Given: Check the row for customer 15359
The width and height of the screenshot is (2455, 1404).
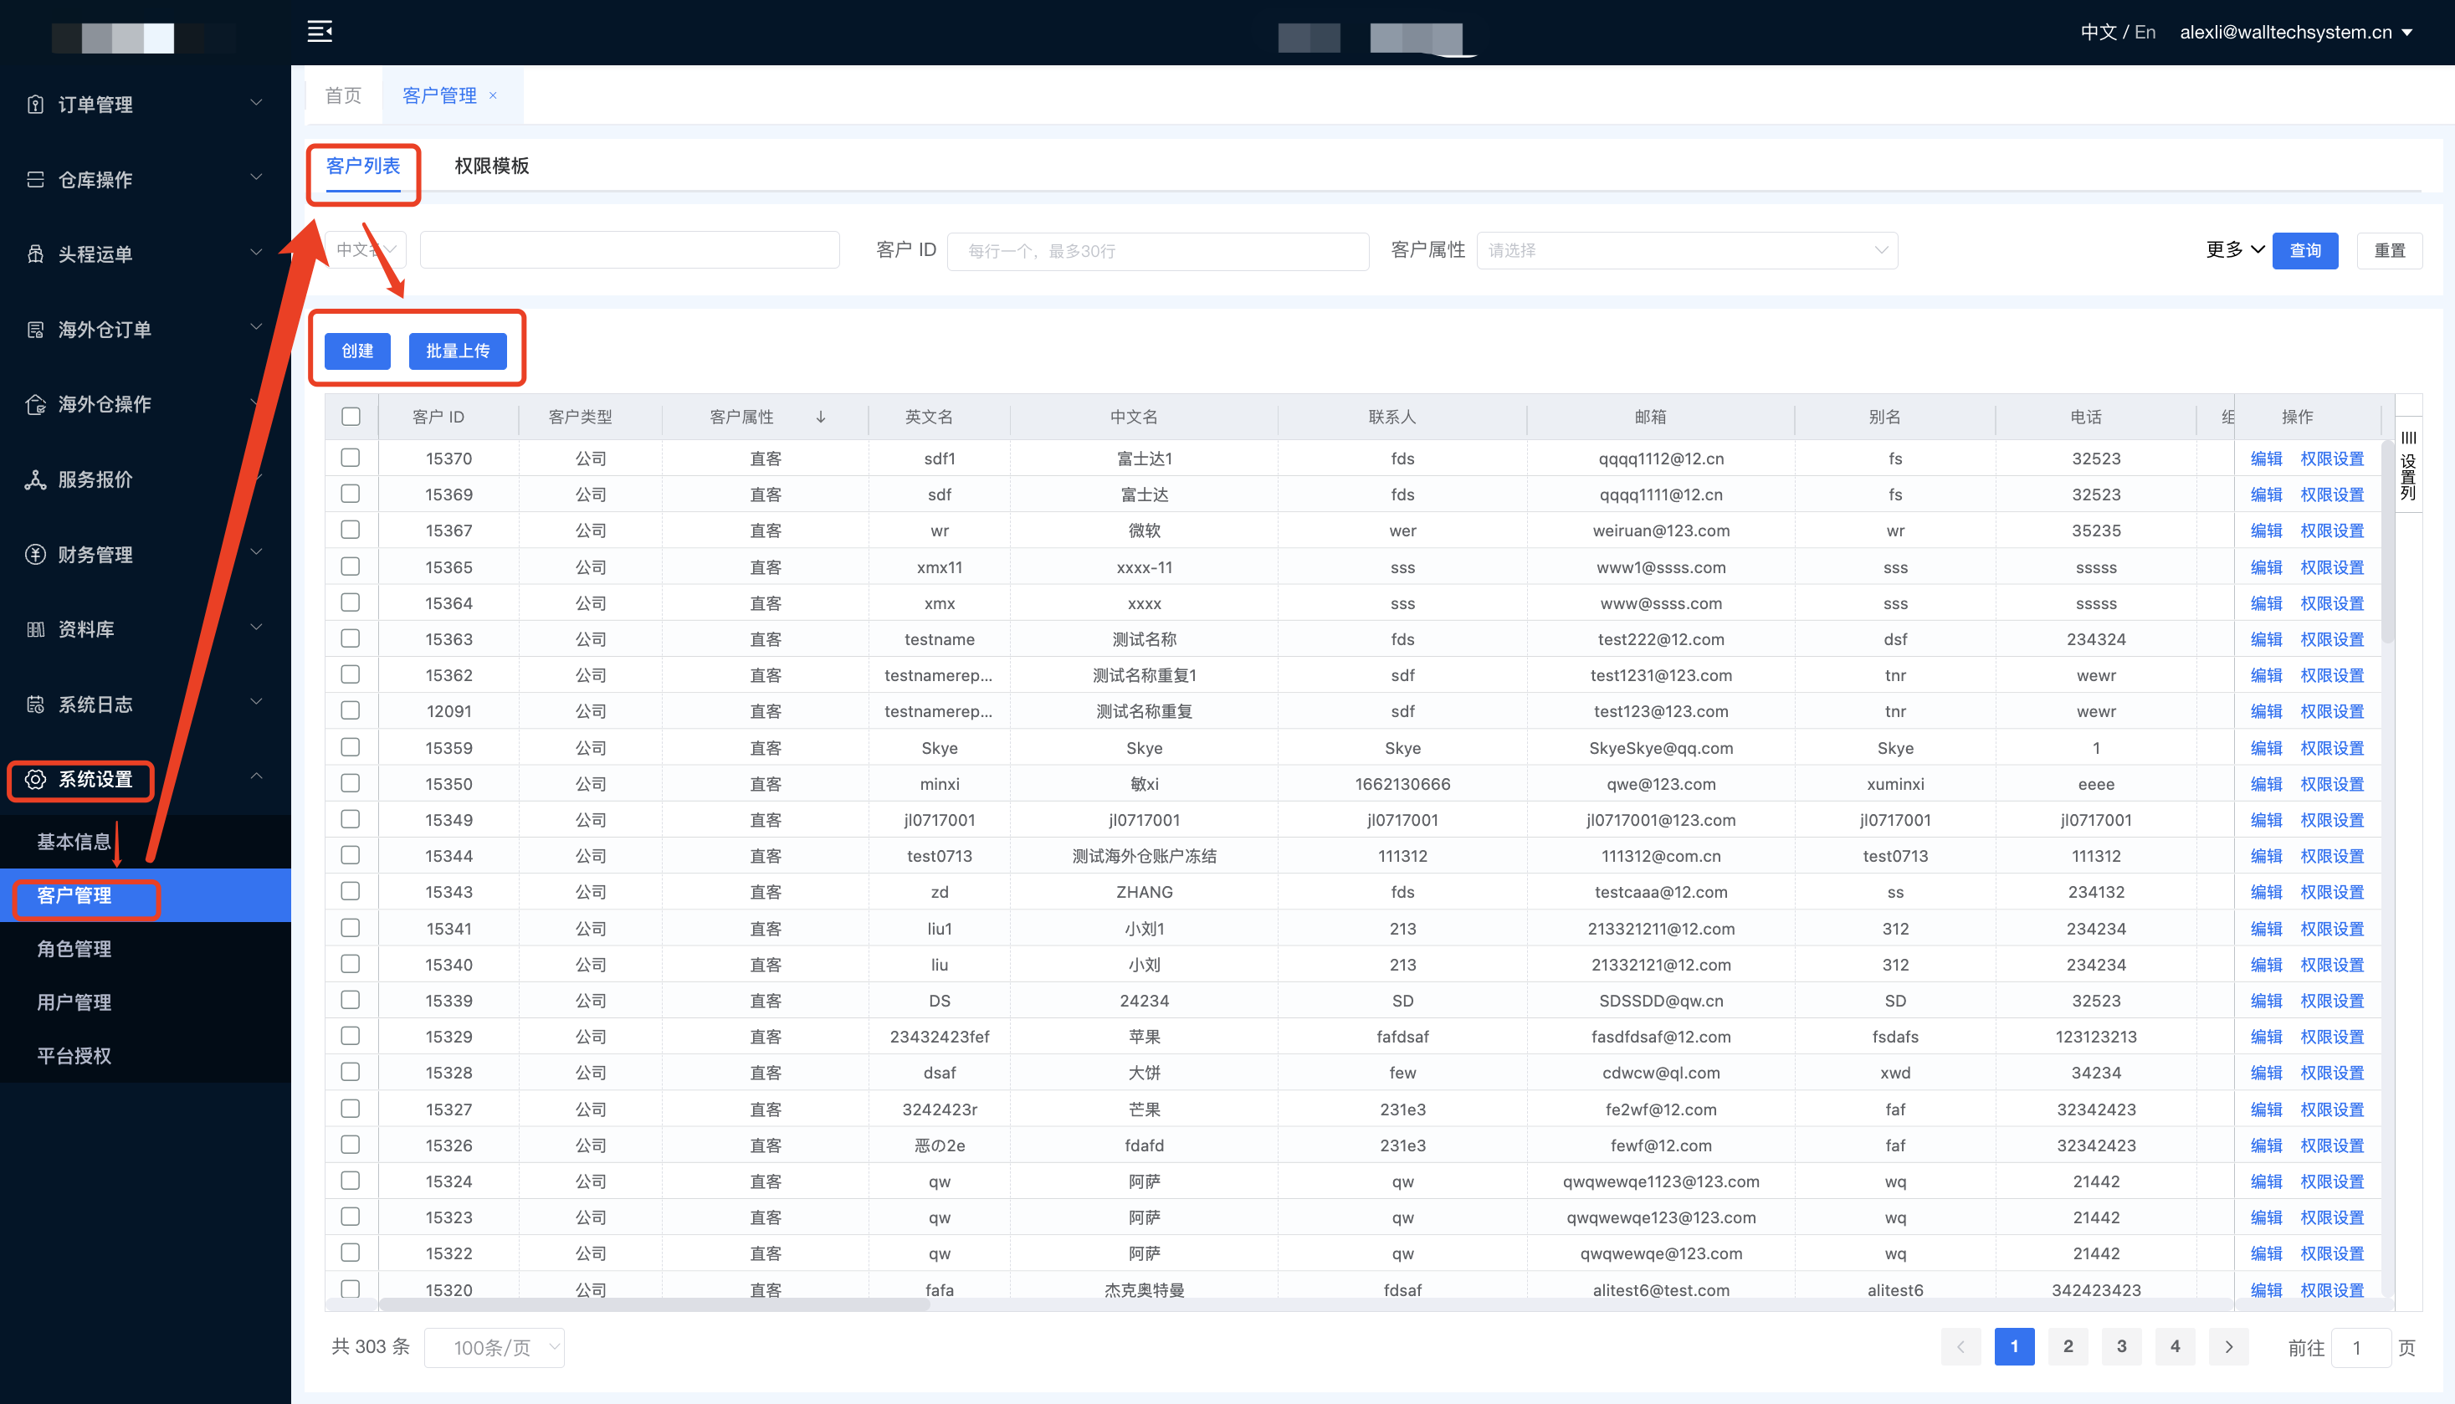Looking at the screenshot, I should tap(351, 747).
